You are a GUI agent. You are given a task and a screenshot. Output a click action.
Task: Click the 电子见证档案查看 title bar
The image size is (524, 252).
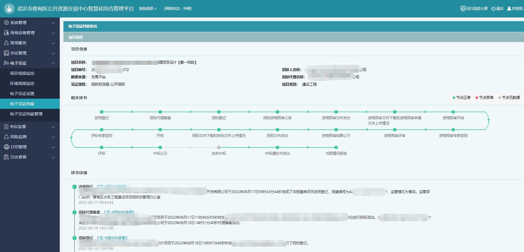pyautogui.click(x=294, y=26)
